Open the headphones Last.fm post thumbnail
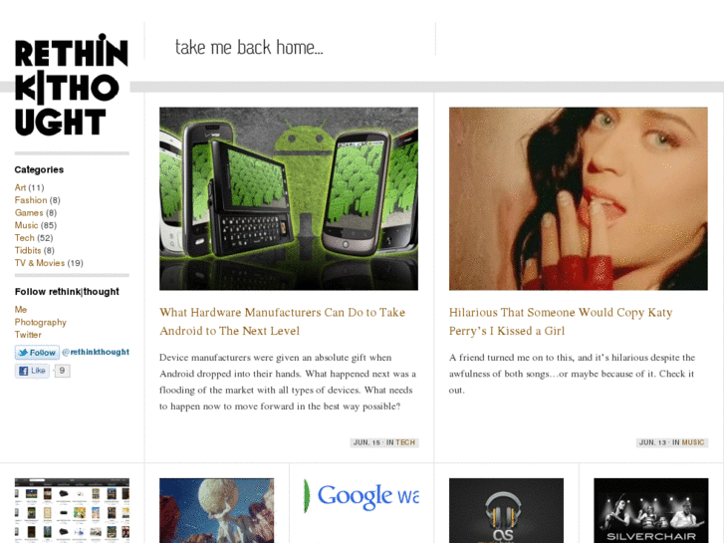Image resolution: width=724 pixels, height=543 pixels. (506, 510)
